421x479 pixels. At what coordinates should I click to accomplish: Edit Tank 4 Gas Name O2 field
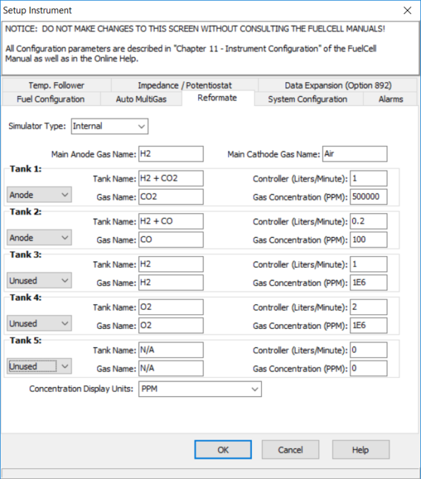171,325
